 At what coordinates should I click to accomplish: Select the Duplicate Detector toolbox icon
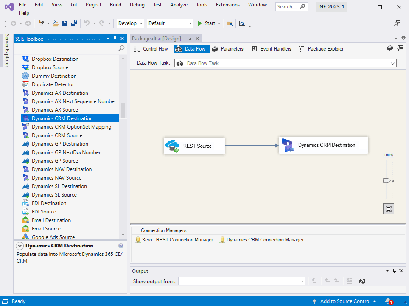pos(25,84)
